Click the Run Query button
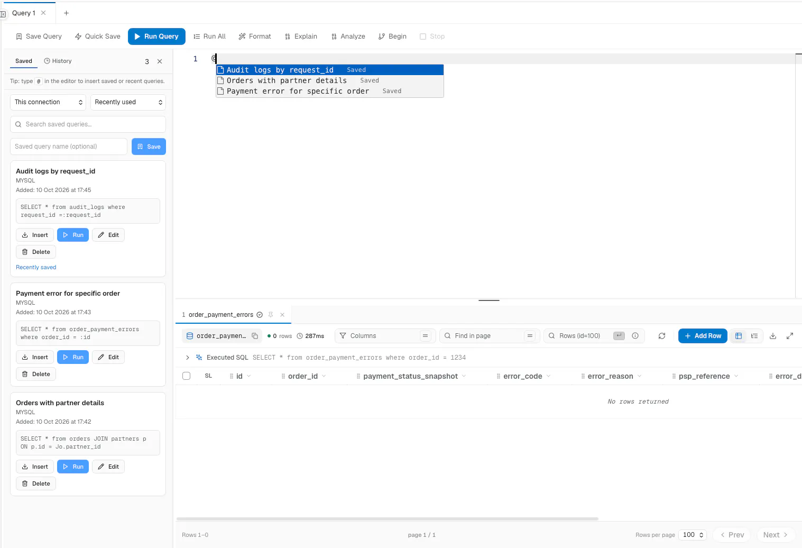This screenshot has width=802, height=548. 156,36
